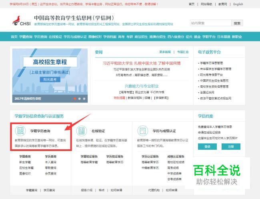260x199 pixels.
Task: Open the 在线验证 document icon
Action: point(82,131)
